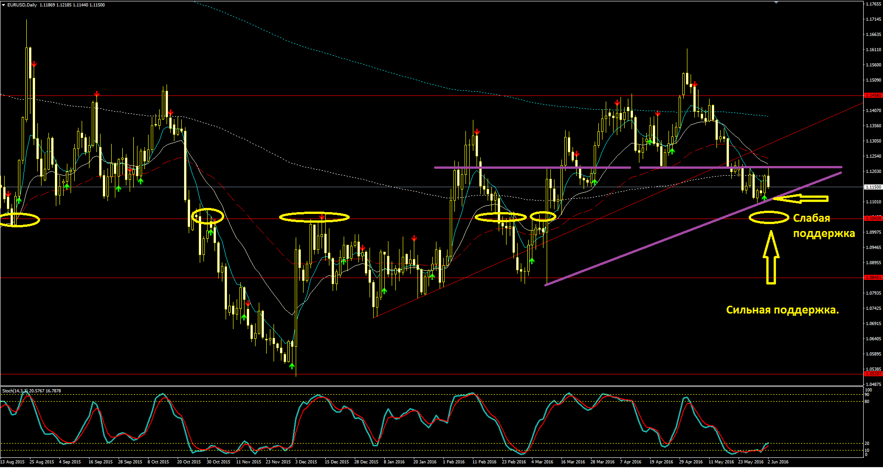The image size is (883, 468).
Task: Click the 4 Mar 2016 date label
Action: click(542, 462)
